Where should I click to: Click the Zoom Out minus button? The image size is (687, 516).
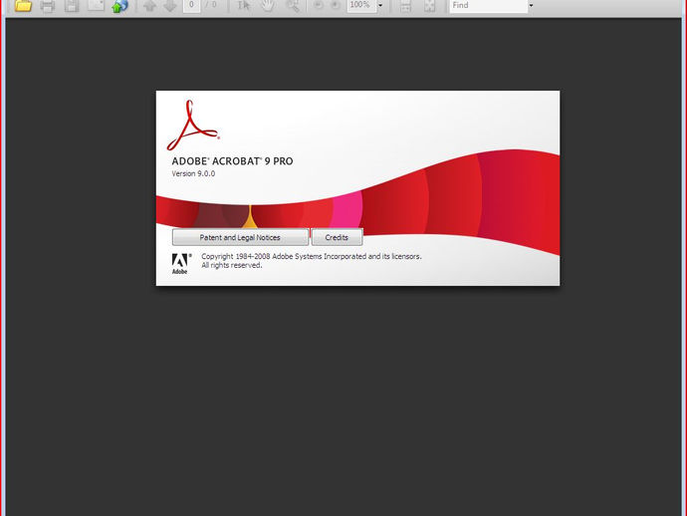(319, 5)
